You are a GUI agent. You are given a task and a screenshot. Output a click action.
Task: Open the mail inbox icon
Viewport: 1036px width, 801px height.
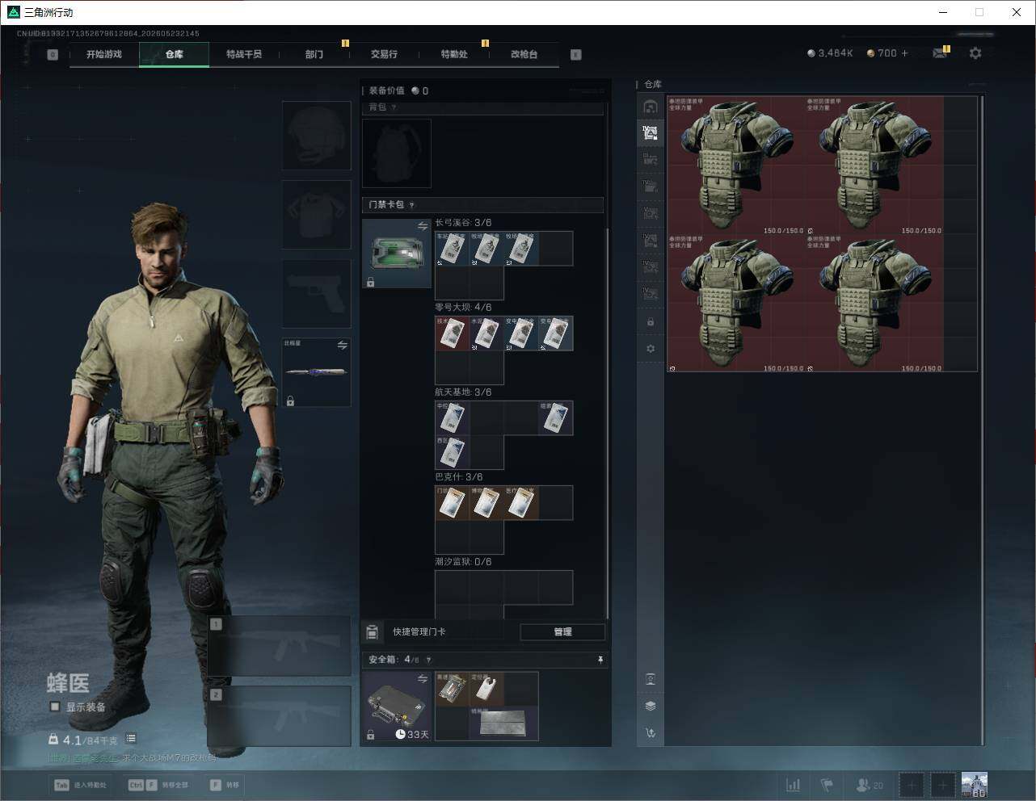coord(940,53)
